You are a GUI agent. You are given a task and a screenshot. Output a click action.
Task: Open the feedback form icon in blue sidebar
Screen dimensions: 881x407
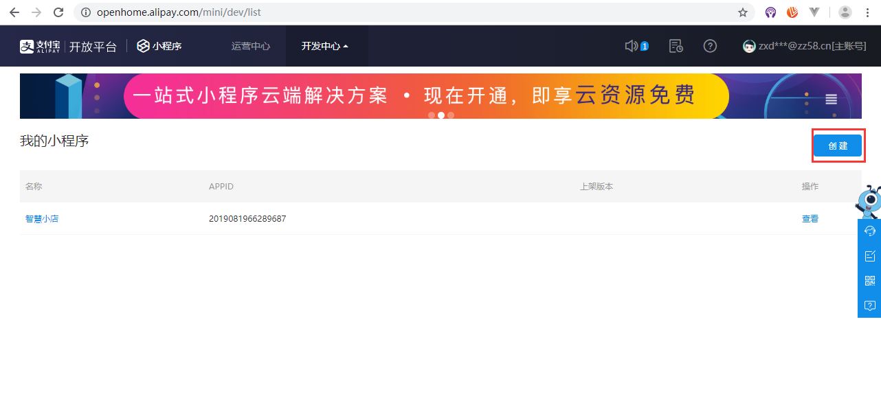[x=869, y=256]
